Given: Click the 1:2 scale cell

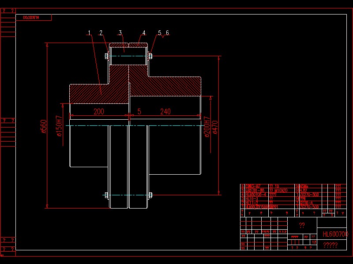Looking at the screenshot, I should coord(314,242).
